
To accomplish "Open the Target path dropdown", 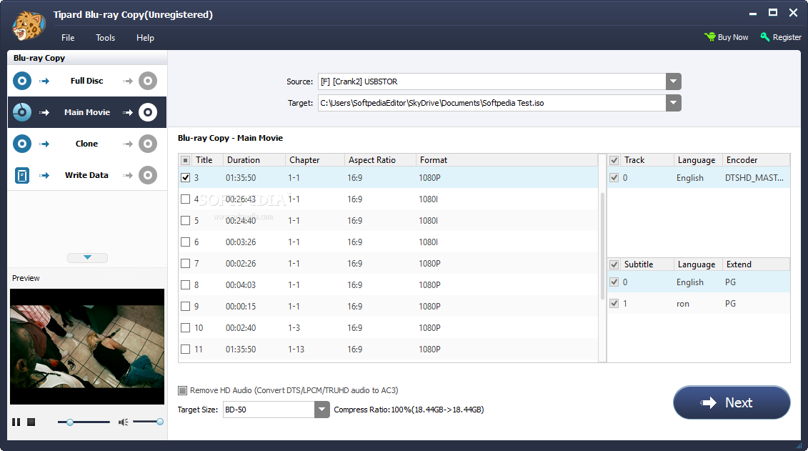I will click(674, 103).
